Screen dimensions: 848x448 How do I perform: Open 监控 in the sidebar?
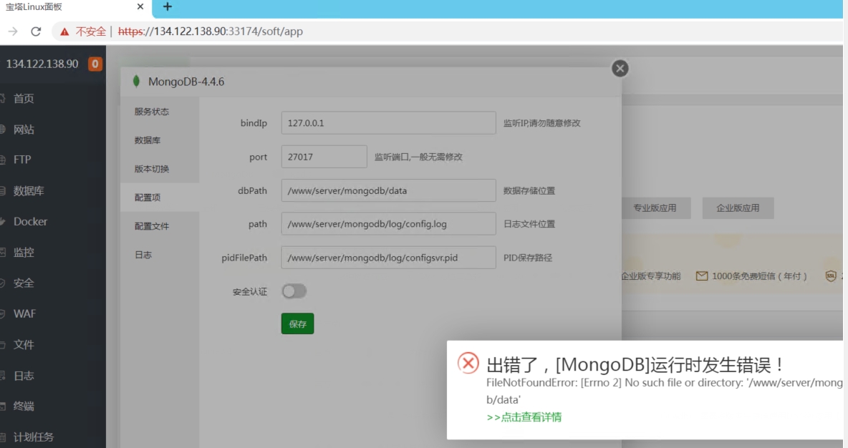tap(23, 253)
